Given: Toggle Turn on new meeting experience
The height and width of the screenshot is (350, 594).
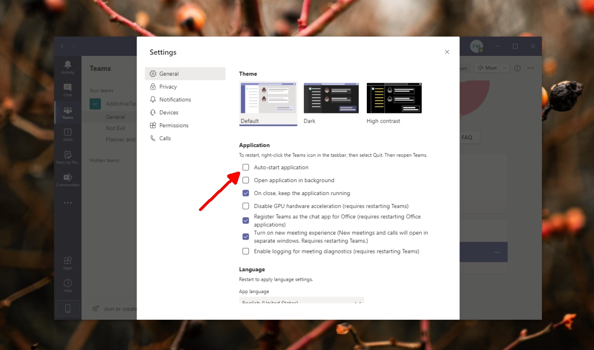Looking at the screenshot, I should (246, 237).
